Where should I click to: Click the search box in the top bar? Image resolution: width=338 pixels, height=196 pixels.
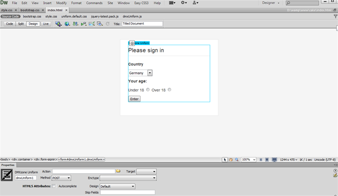(302, 3)
